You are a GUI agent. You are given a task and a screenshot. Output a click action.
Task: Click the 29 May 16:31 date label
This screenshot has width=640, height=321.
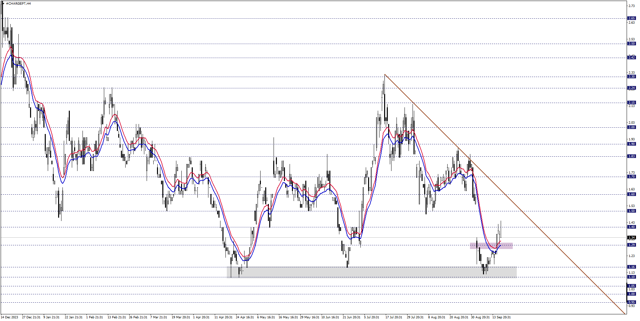309,317
